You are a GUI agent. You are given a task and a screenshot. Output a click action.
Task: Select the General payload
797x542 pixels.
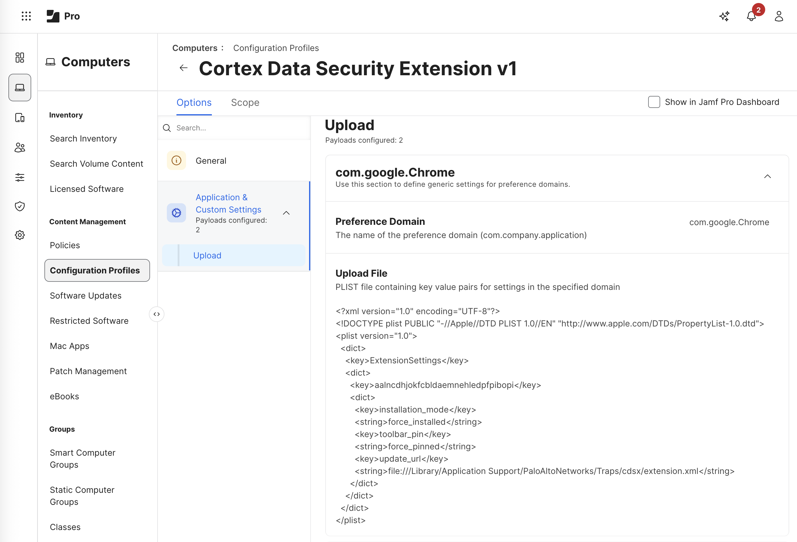tap(234, 161)
